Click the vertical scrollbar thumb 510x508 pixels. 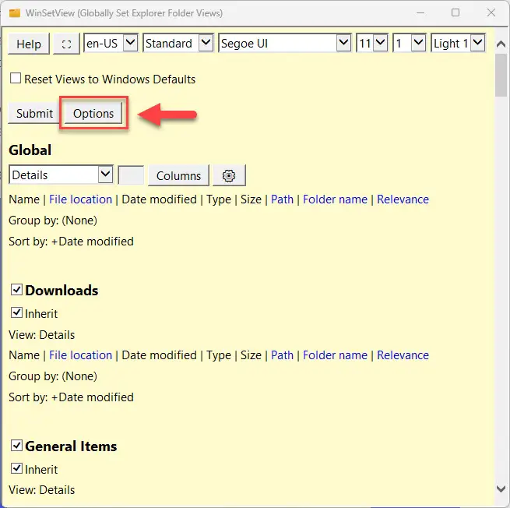[x=501, y=75]
